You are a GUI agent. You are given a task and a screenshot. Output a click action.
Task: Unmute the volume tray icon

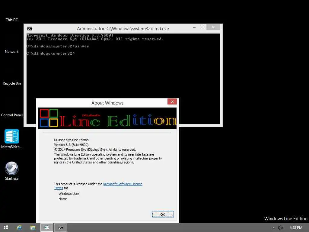click(281, 228)
